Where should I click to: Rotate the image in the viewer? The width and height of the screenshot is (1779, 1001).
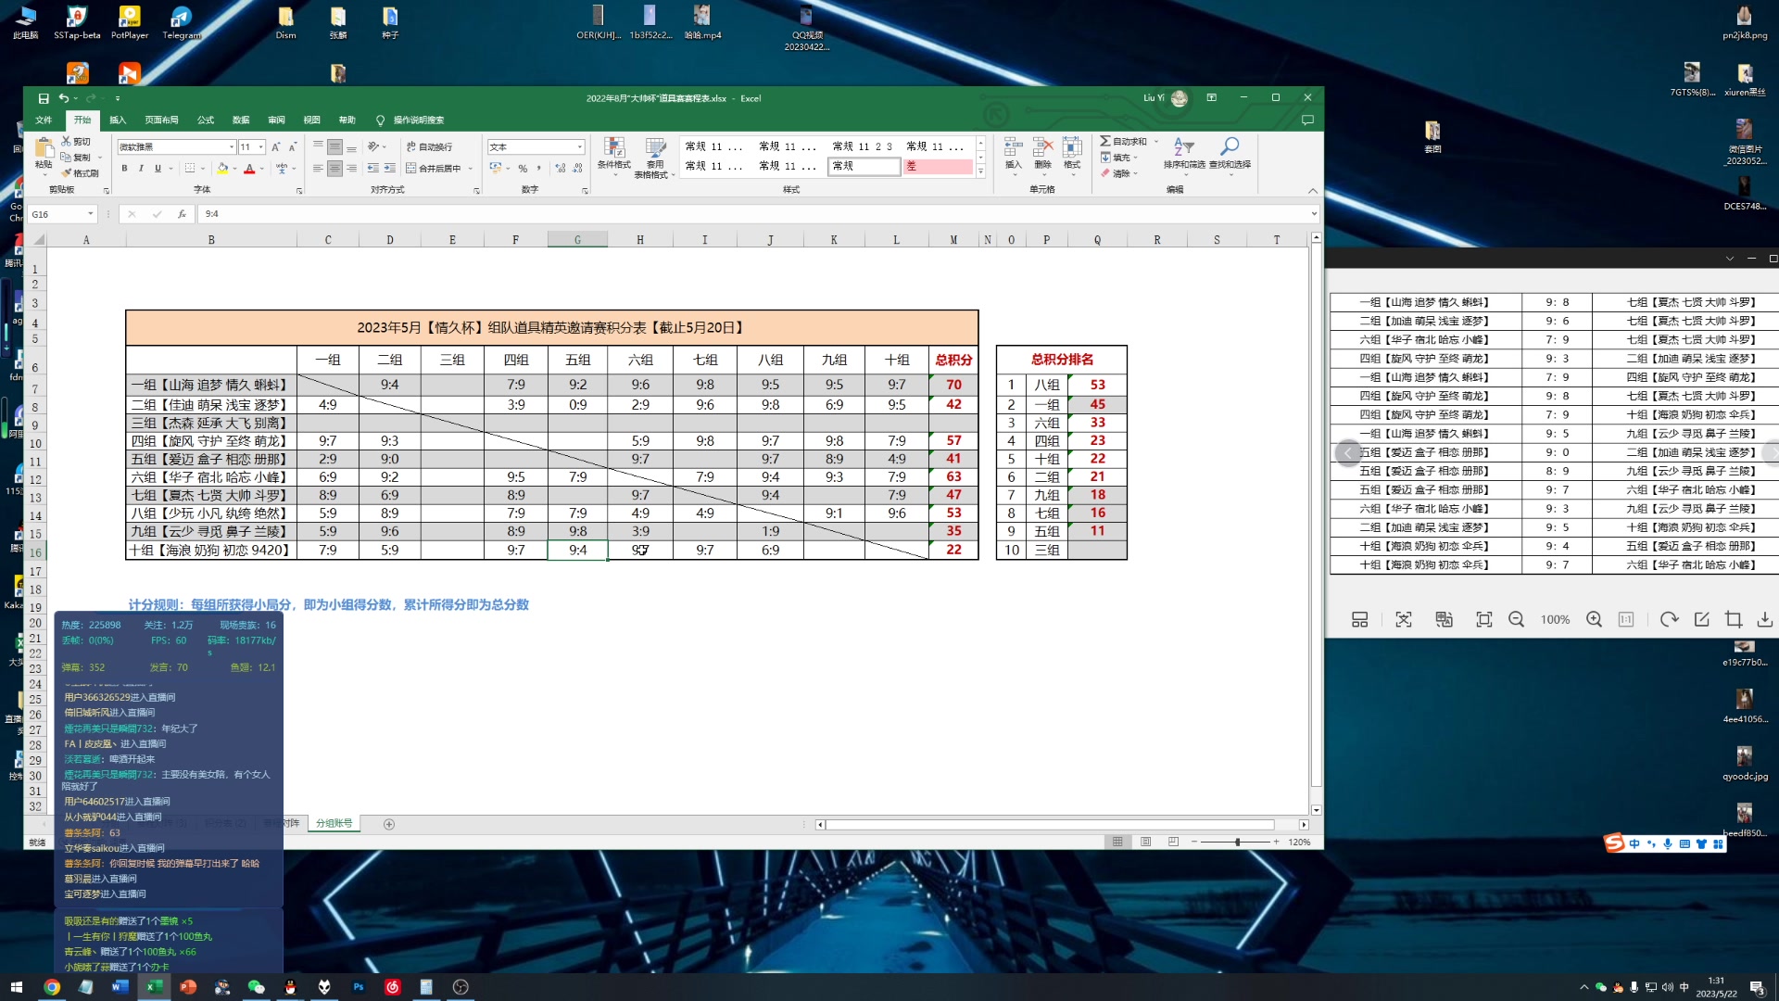tap(1670, 620)
